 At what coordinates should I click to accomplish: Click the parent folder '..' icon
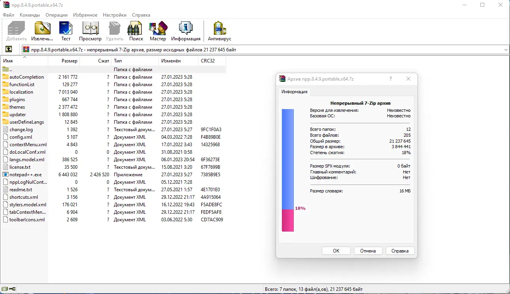6,70
